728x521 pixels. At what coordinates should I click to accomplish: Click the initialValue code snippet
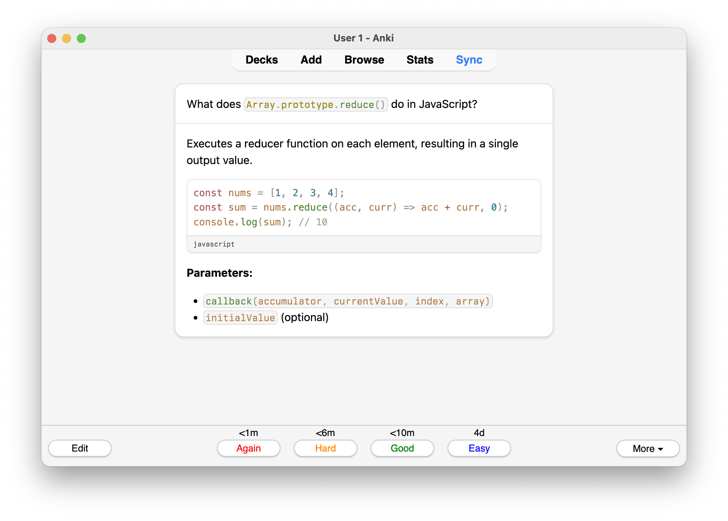point(240,318)
